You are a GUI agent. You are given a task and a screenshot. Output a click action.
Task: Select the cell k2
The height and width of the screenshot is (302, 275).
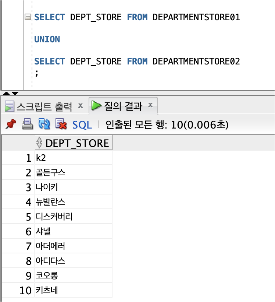(x=73, y=158)
